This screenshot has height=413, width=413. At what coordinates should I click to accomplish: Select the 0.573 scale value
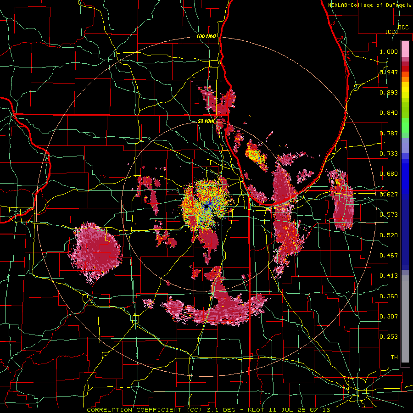click(x=389, y=215)
